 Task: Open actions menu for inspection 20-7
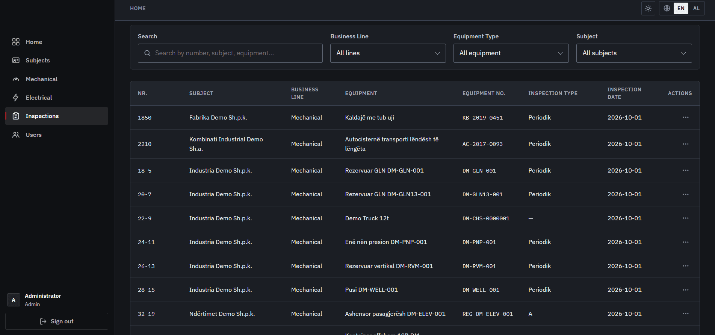pos(686,194)
